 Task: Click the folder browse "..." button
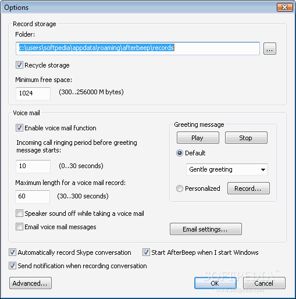click(270, 49)
